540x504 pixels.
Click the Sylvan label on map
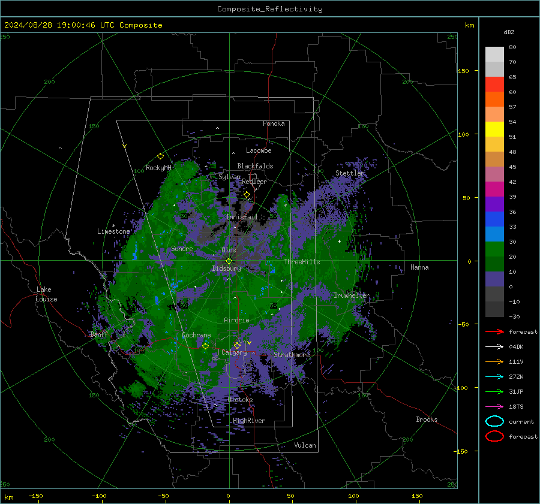click(229, 177)
